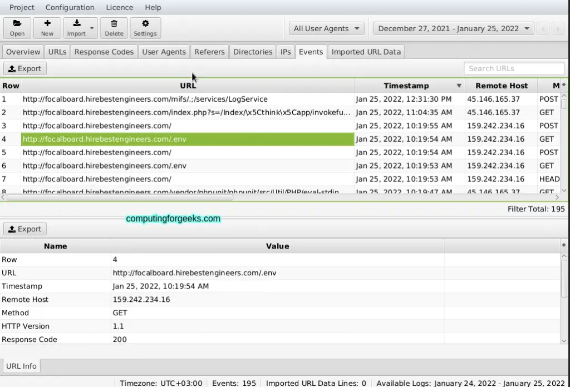
Task: Expand the Import button's dropdown arrow
Action: [x=92, y=28]
